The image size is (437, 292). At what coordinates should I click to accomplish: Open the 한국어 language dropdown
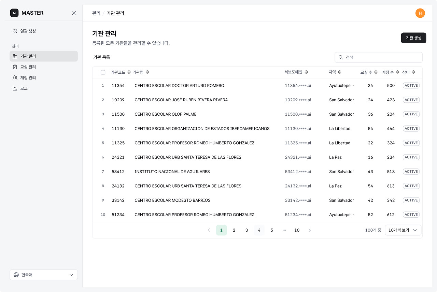[44, 275]
